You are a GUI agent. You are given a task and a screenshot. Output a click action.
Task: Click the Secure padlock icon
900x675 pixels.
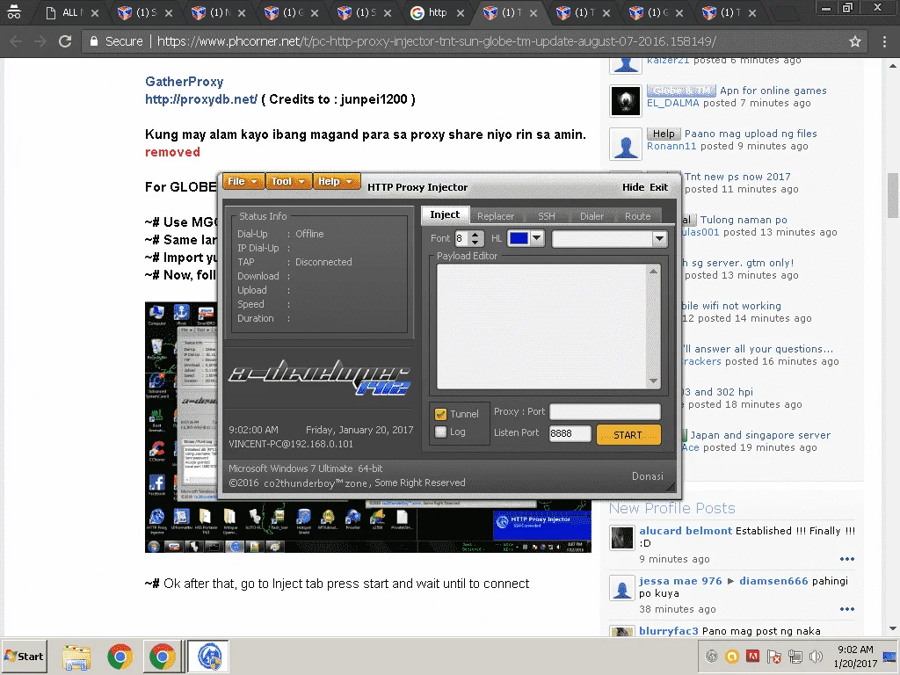(94, 41)
